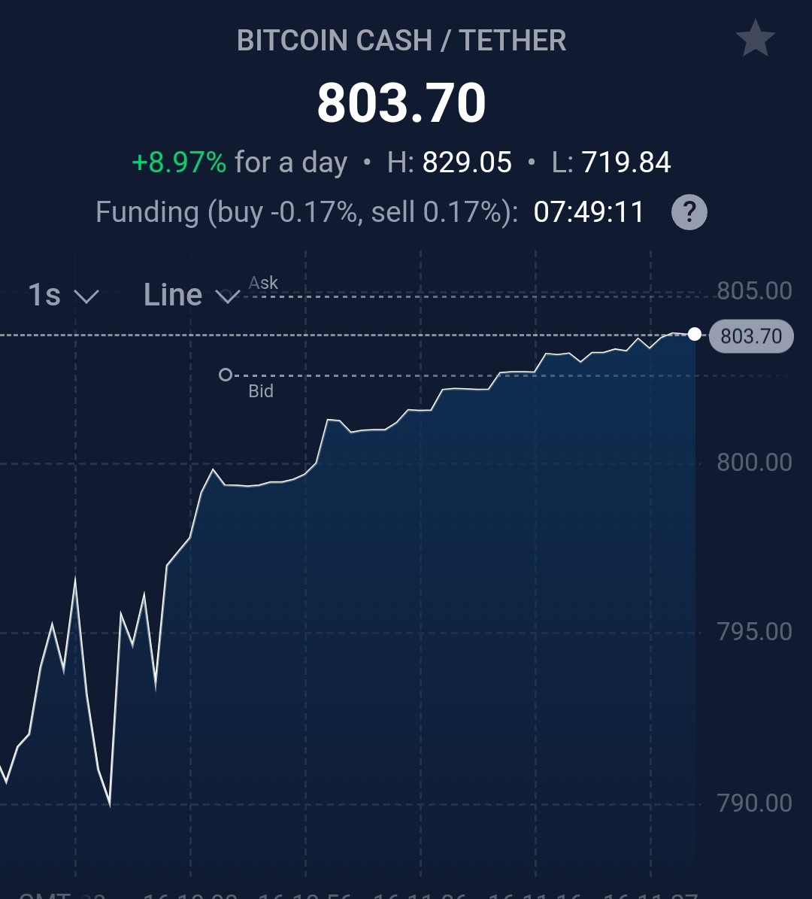Click the chevron beside Line label

pos(228,297)
